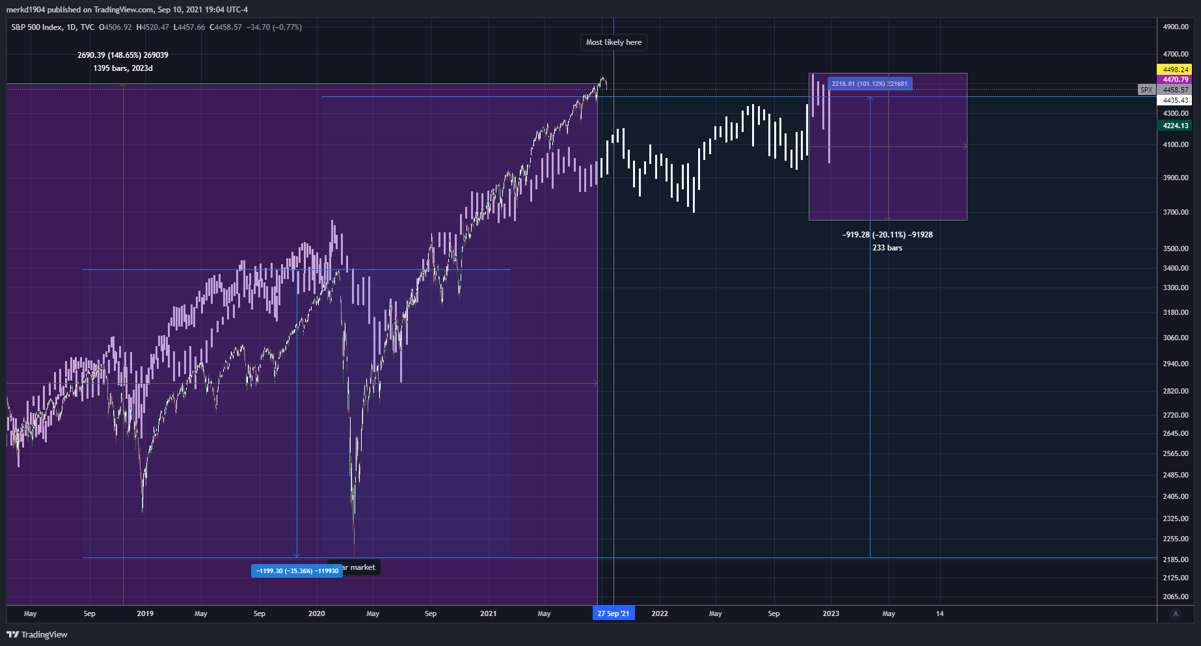Click the 2023 label on time axis
Screen dimensions: 1201x646
pos(831,613)
